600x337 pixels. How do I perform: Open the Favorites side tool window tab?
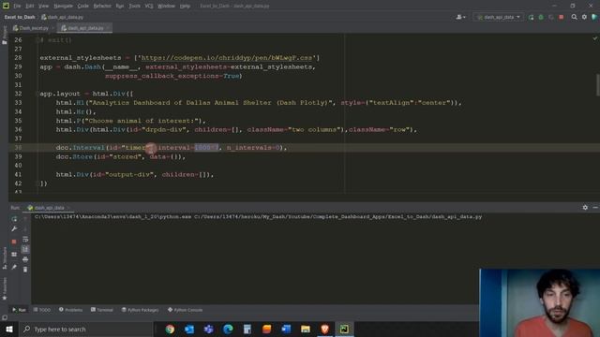pos(4,288)
